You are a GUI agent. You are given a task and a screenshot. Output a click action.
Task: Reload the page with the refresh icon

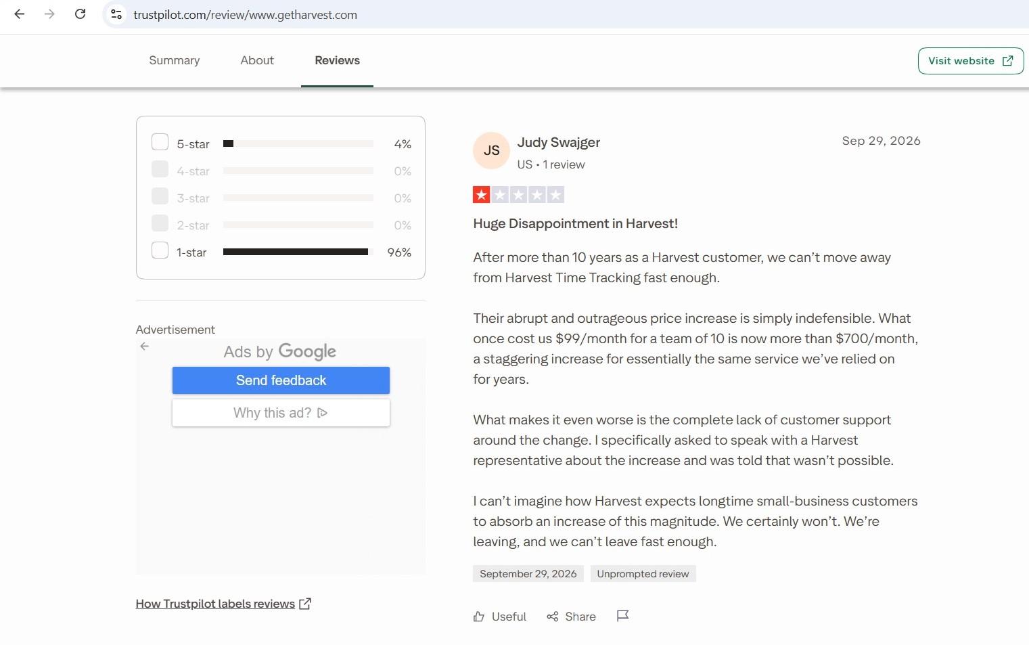tap(80, 14)
